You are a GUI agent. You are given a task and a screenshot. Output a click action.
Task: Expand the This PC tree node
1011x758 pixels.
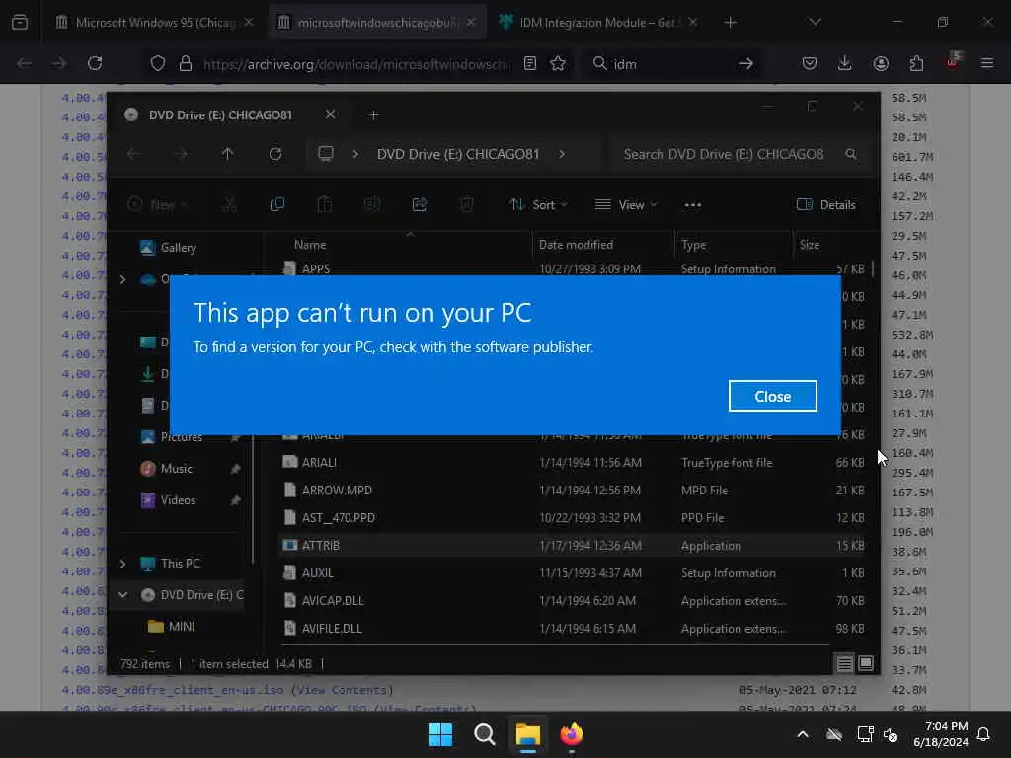click(x=122, y=564)
